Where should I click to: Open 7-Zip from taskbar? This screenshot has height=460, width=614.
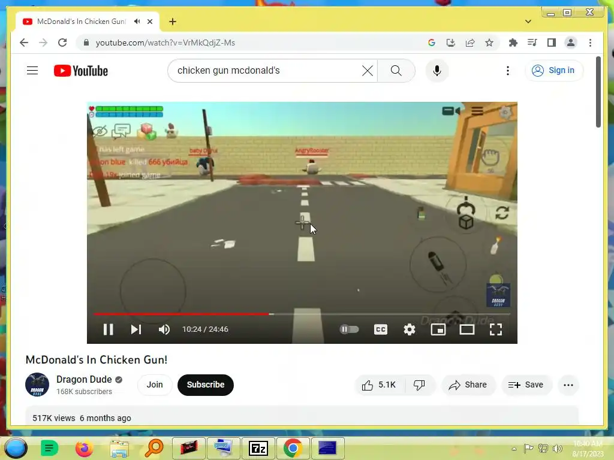coord(258,448)
